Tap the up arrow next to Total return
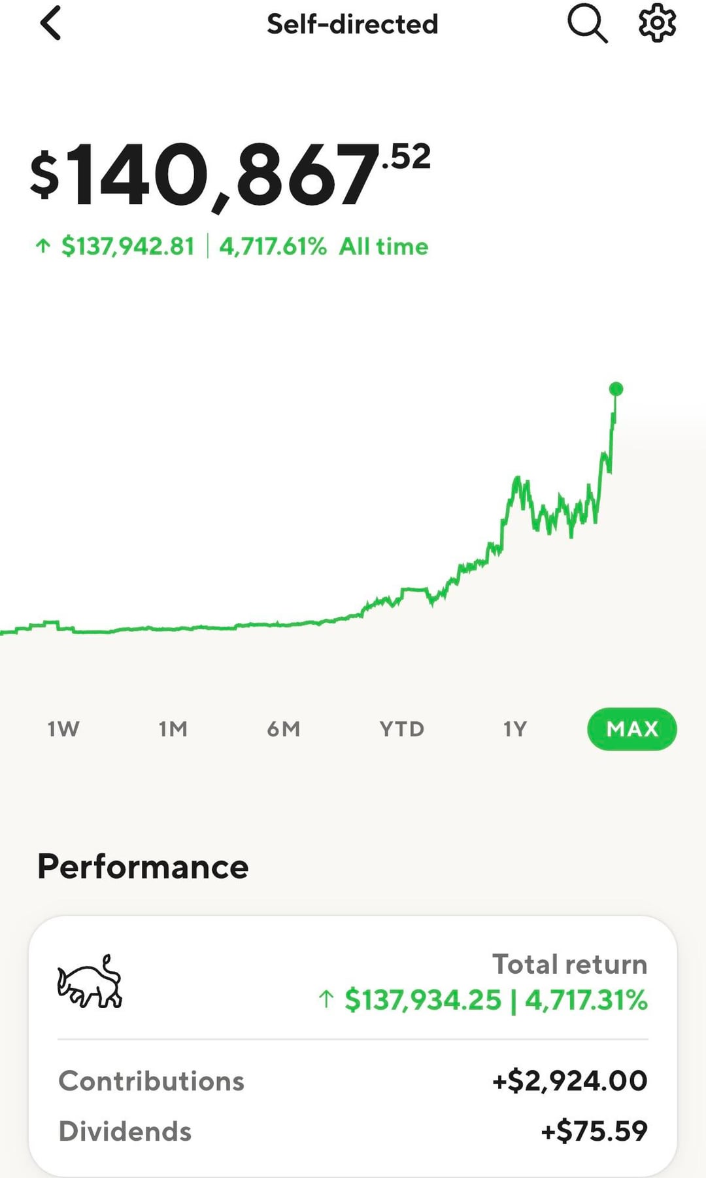 click(326, 1000)
